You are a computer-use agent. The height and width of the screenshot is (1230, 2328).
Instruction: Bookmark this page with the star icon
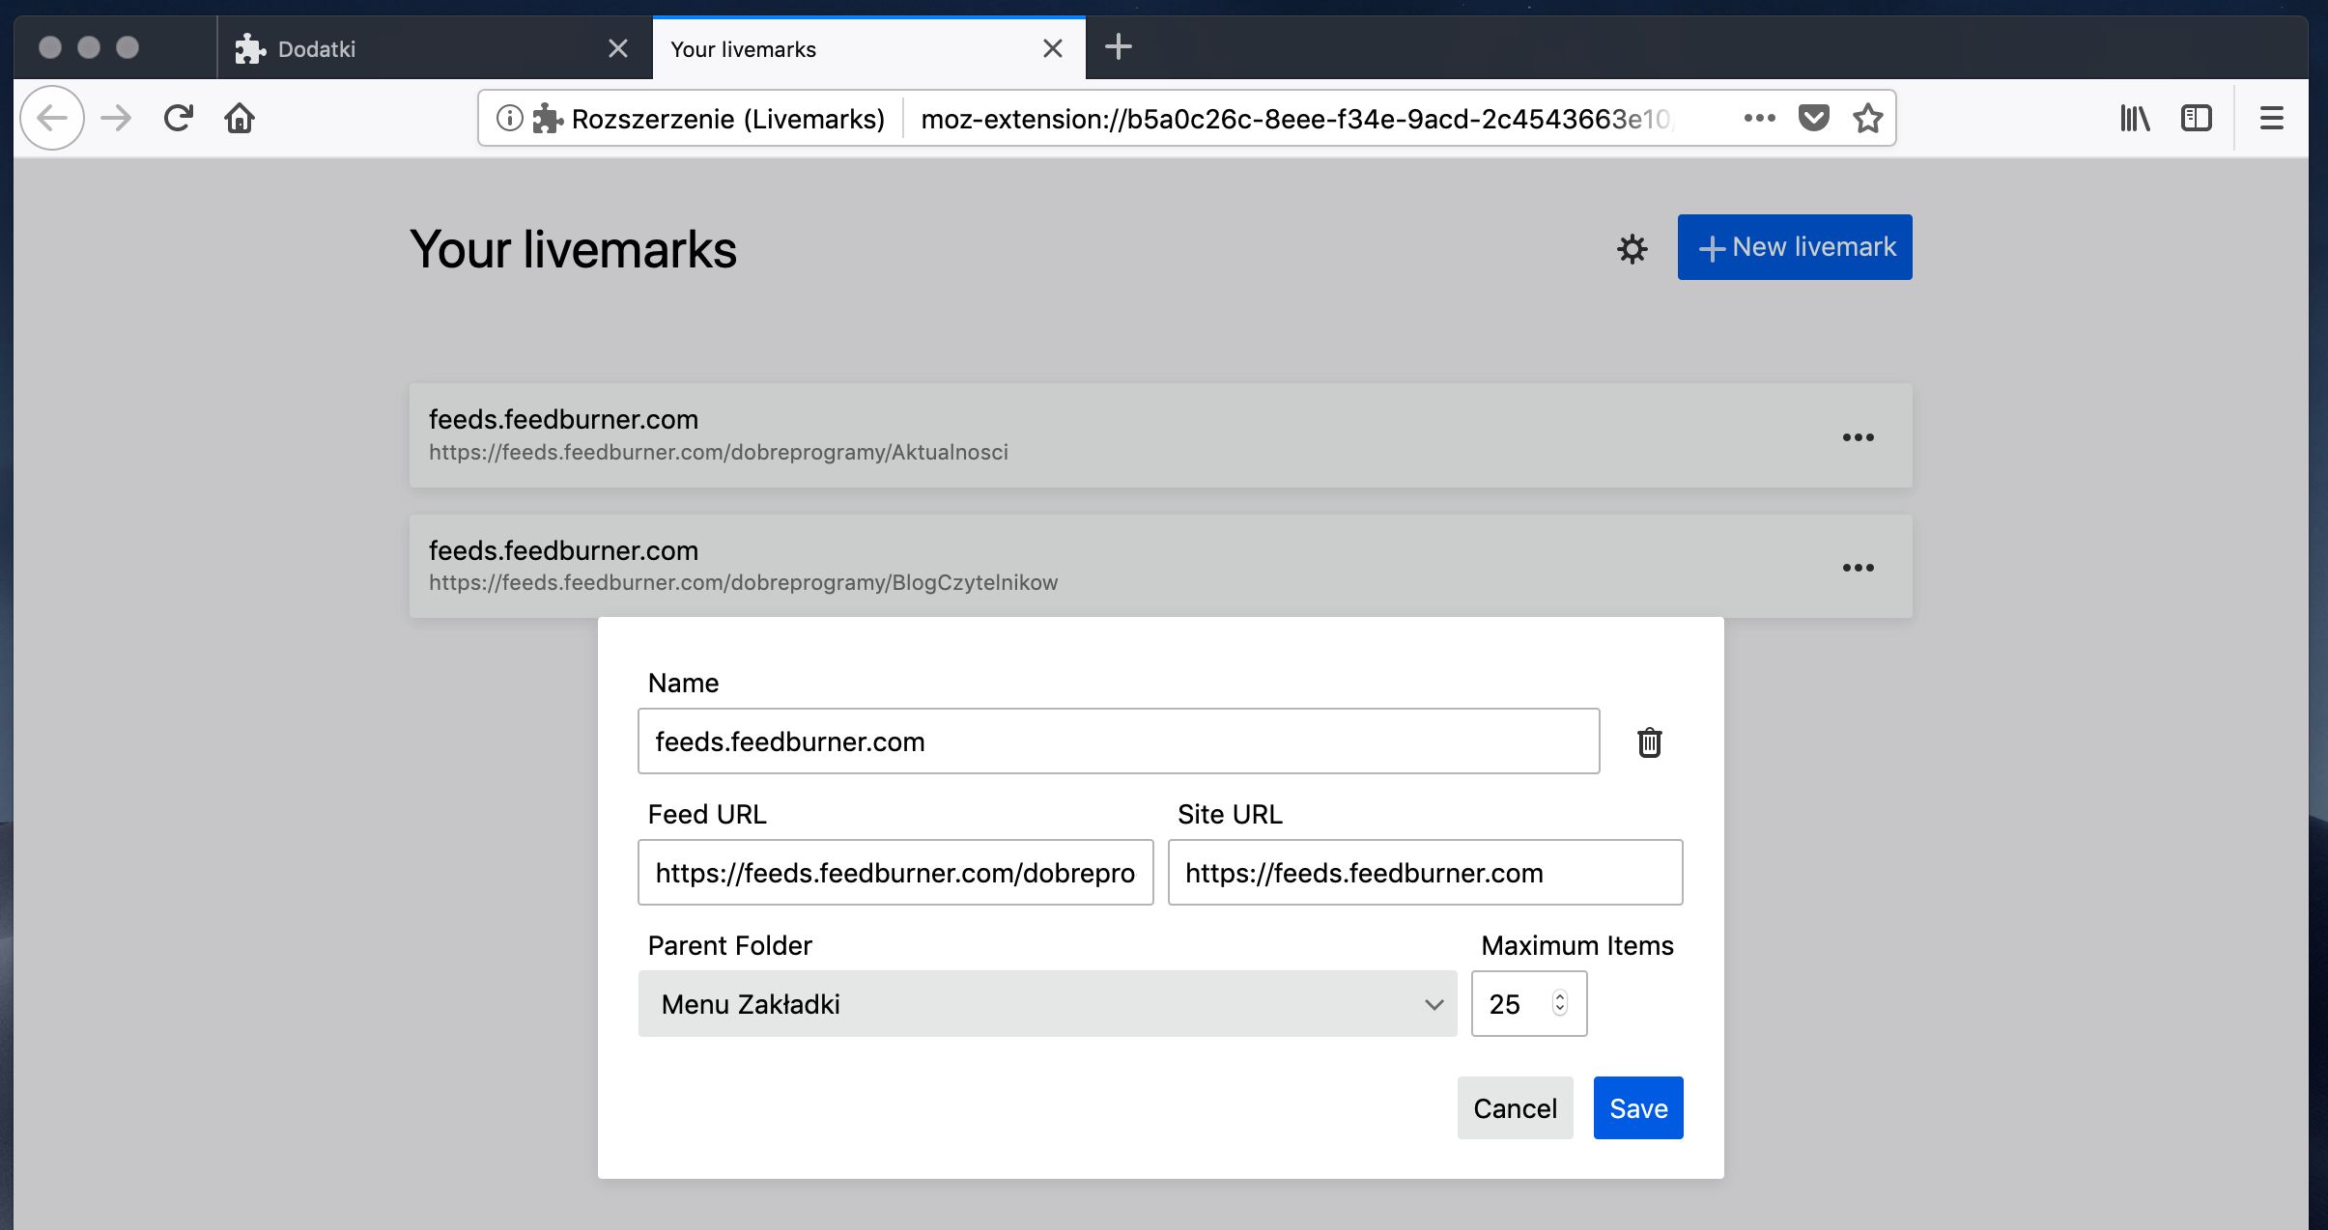[1867, 119]
